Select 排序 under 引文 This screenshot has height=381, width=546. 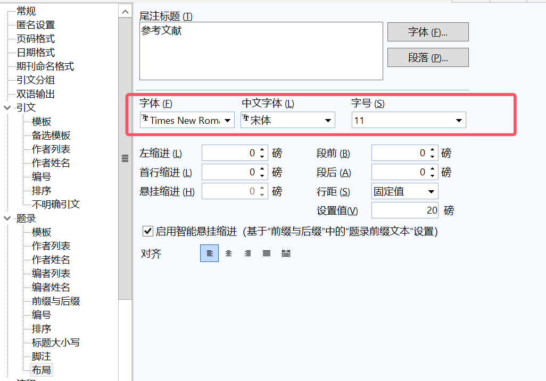click(42, 190)
